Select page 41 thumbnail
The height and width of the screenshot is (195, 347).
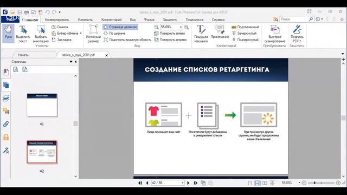coord(42,105)
